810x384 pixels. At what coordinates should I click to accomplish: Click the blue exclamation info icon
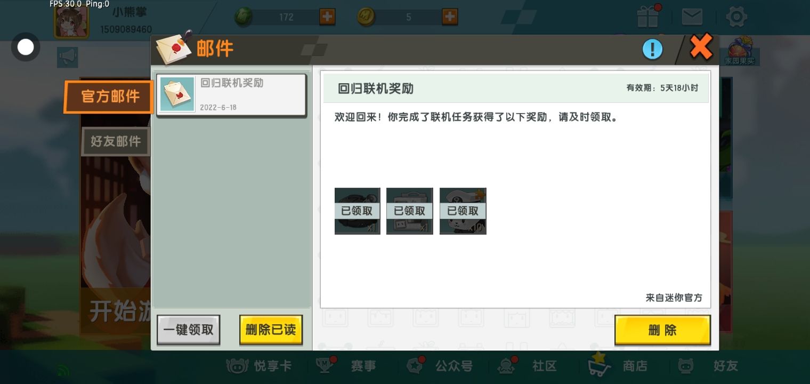click(x=652, y=50)
